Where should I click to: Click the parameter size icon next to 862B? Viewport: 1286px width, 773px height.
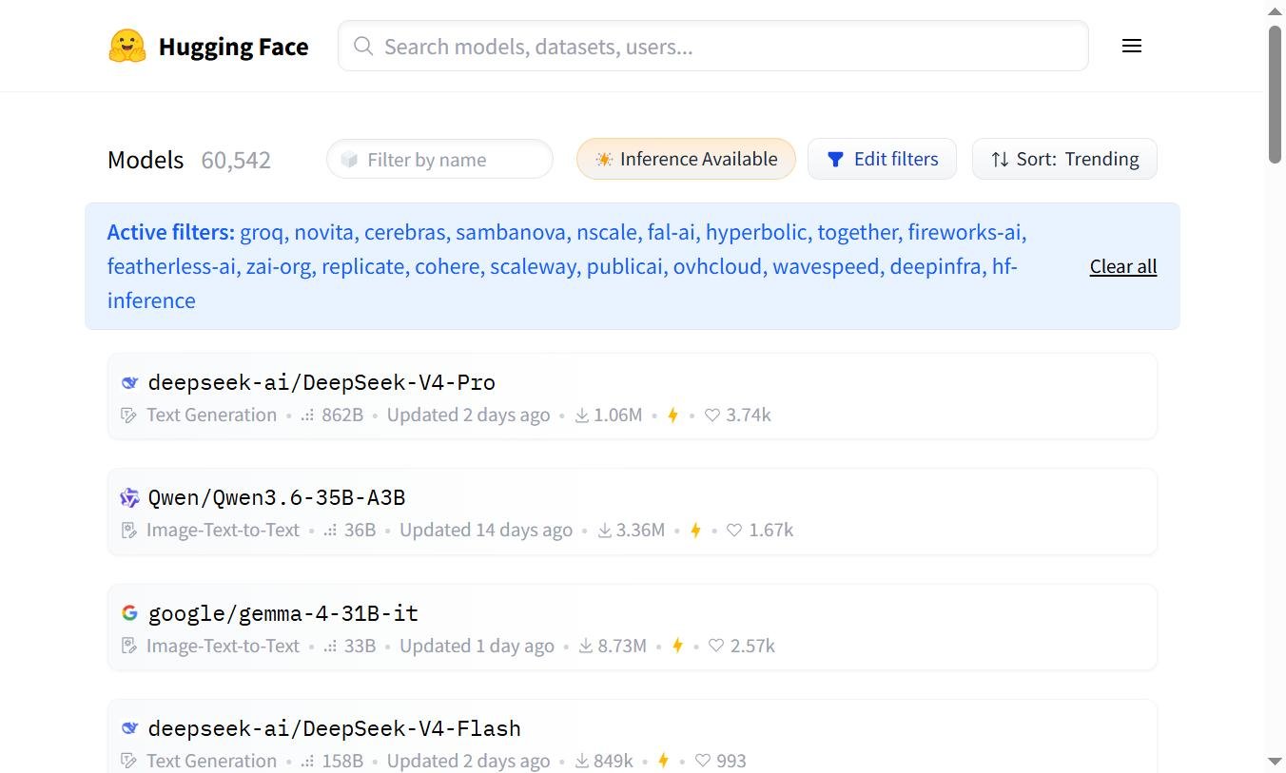[x=307, y=415]
